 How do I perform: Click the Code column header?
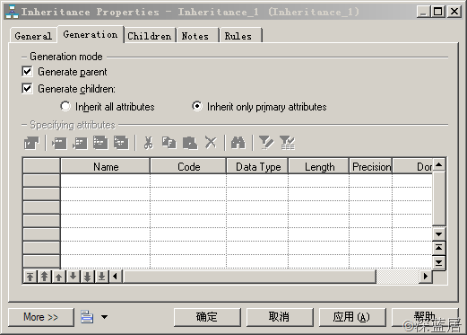(188, 166)
